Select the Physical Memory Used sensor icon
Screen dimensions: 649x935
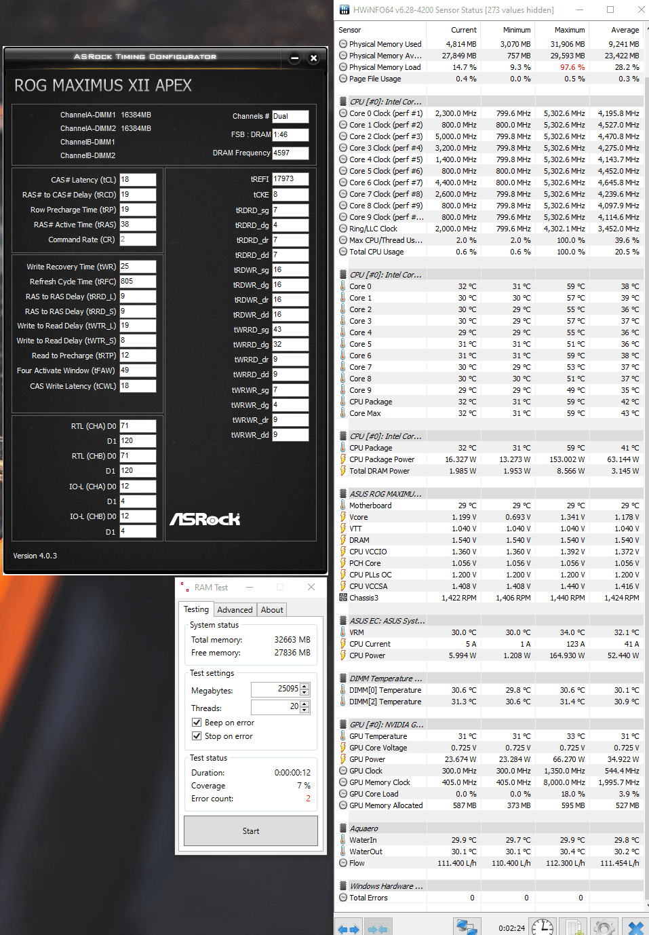pos(343,44)
